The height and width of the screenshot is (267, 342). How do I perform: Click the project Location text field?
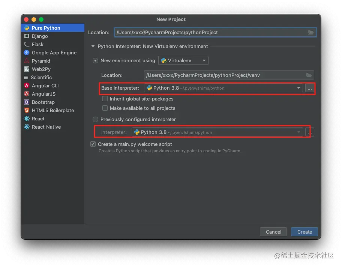(x=215, y=33)
